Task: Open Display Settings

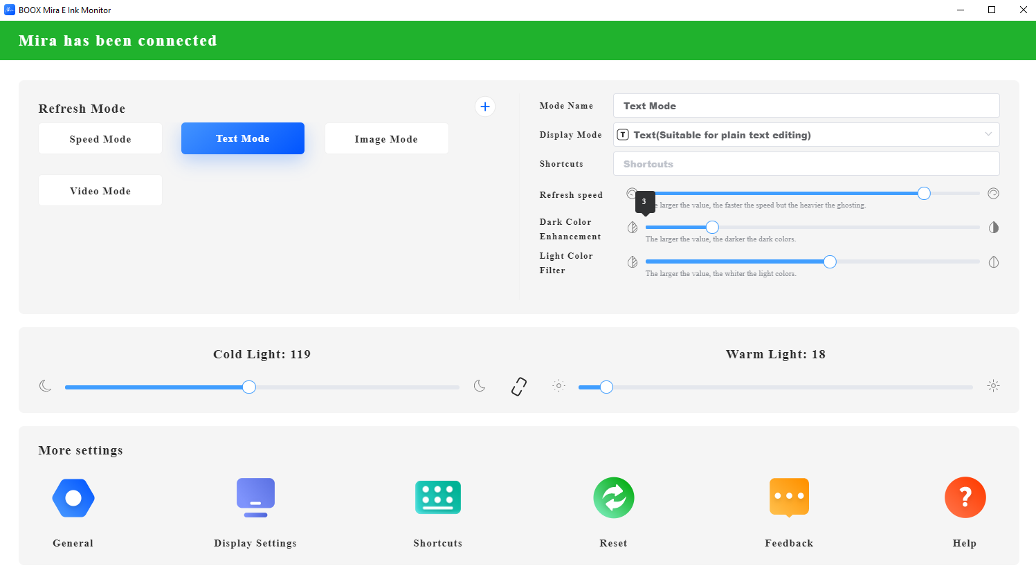Action: pos(255,497)
